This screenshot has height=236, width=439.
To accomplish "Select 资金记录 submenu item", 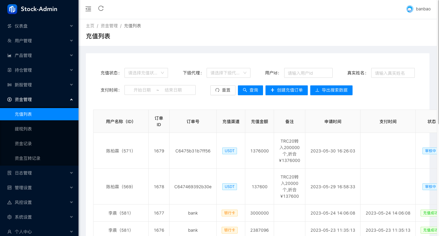I will tap(23, 144).
